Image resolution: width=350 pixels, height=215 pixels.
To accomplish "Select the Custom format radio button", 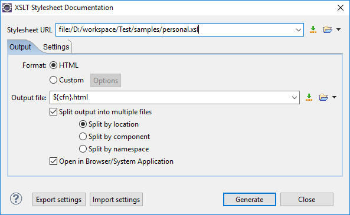I will tap(53, 80).
